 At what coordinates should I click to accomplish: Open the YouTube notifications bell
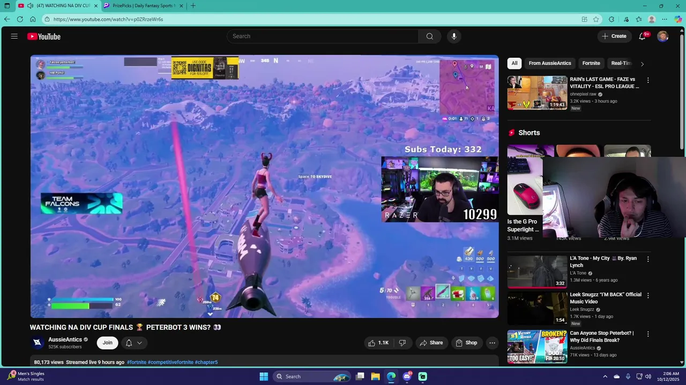[642, 36]
